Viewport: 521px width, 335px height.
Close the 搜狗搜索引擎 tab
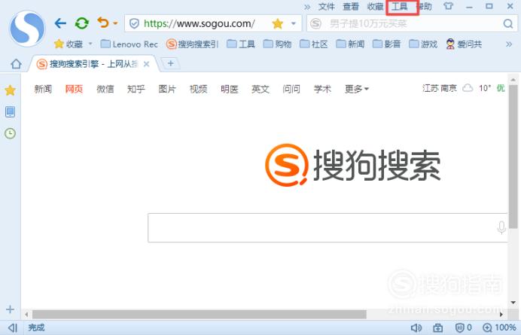coord(146,64)
